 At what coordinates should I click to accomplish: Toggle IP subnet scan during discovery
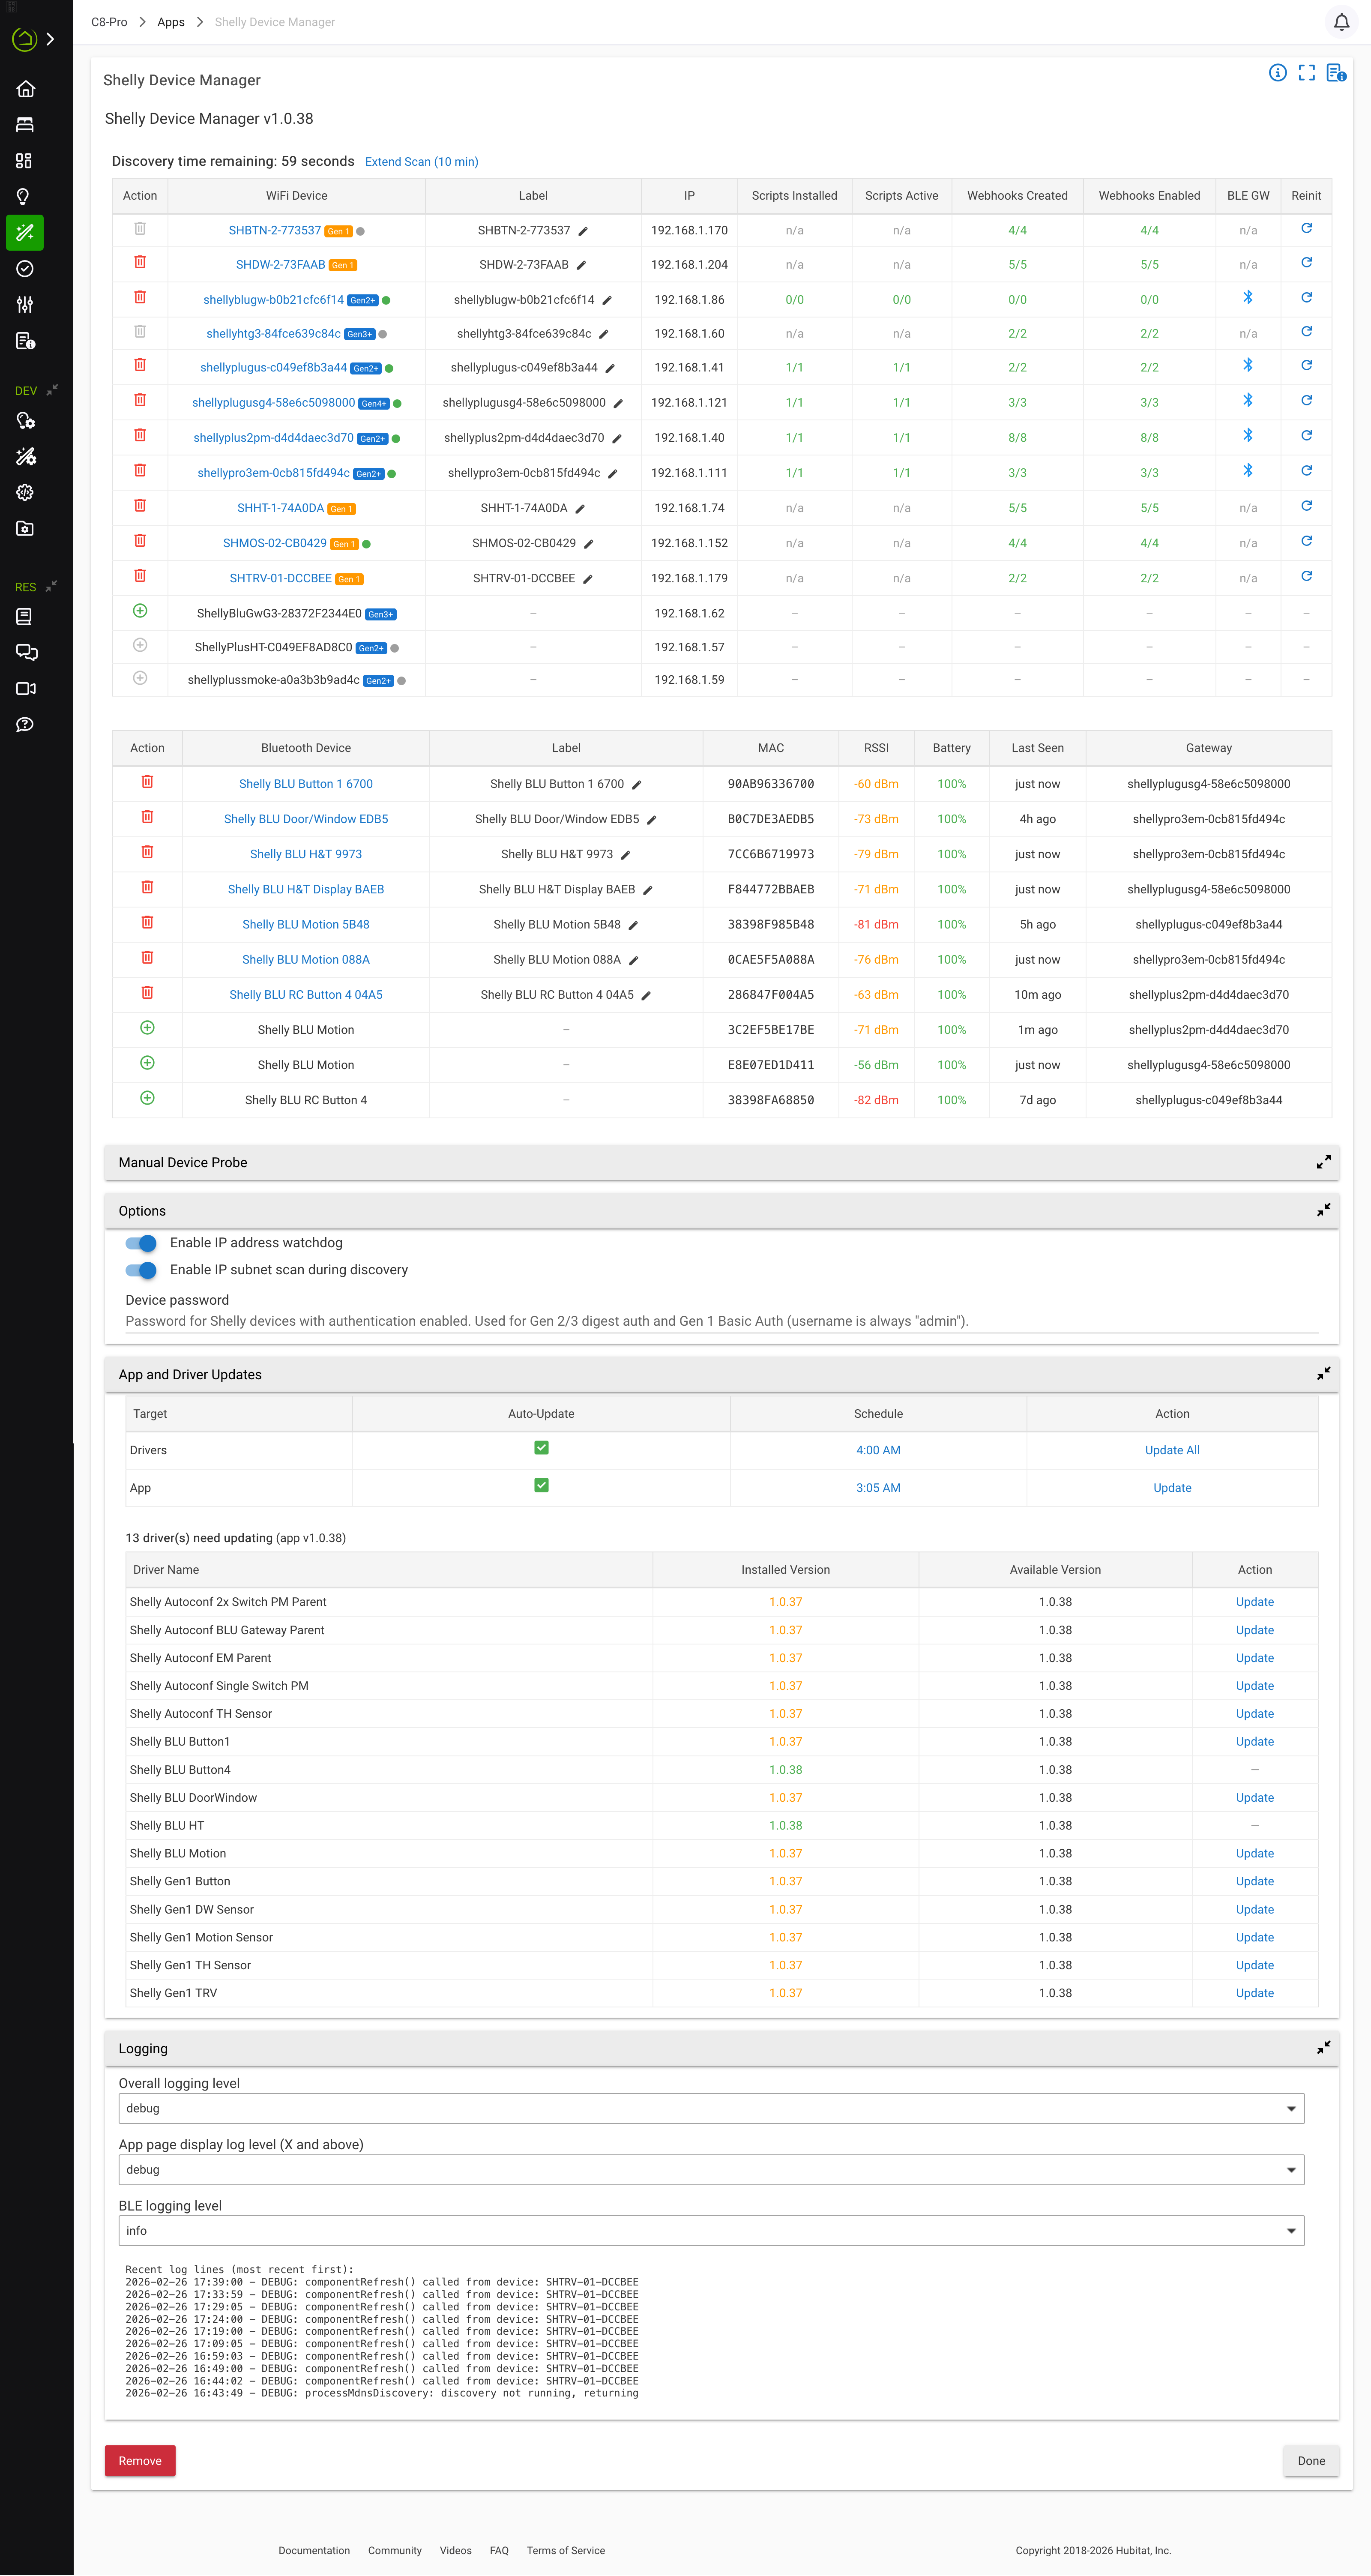141,1270
